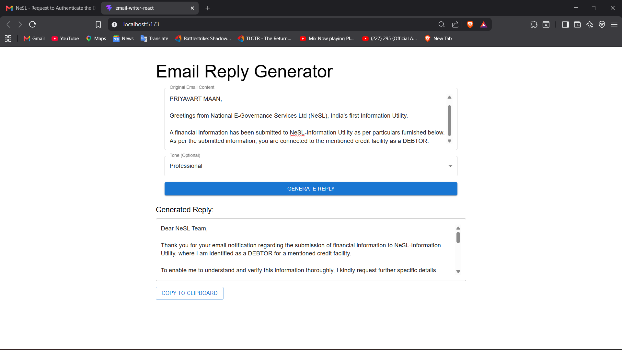Toggle the browser sidebar panel icon

pyautogui.click(x=565, y=24)
